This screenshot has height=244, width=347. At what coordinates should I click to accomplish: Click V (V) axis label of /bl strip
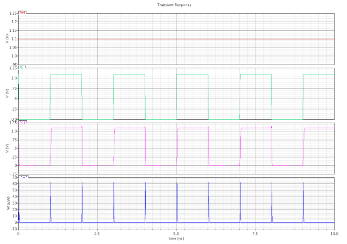tap(7, 94)
